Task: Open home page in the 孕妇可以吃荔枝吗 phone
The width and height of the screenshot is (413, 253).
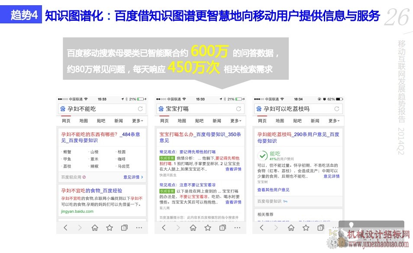Action: click(x=291, y=228)
